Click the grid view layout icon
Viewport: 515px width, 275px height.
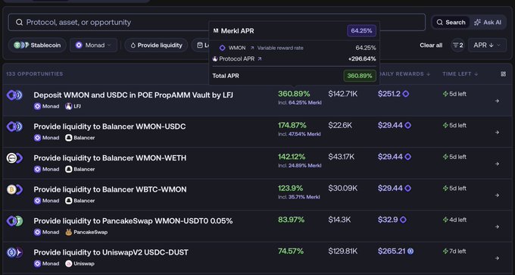(503, 74)
